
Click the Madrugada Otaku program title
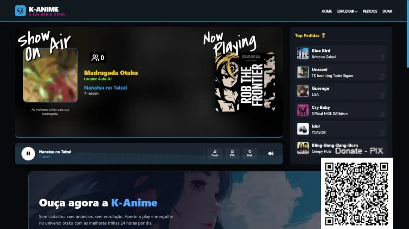tap(111, 73)
